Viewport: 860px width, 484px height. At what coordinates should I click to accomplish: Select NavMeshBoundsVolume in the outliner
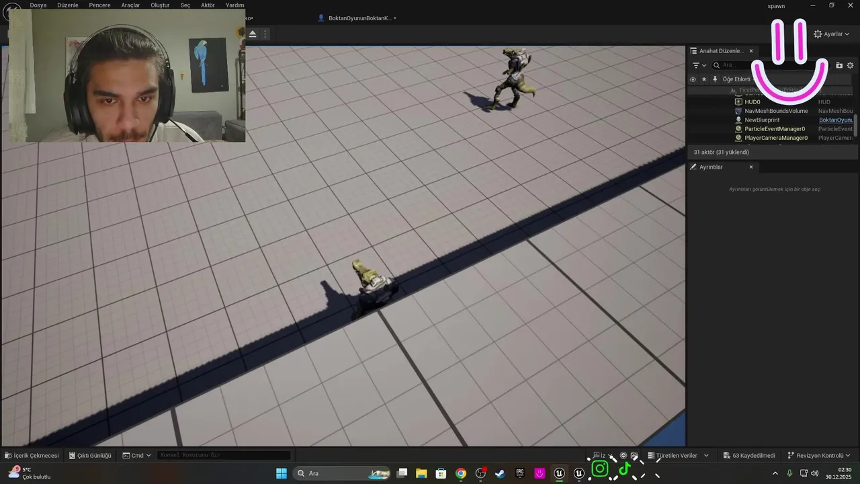[x=776, y=111]
